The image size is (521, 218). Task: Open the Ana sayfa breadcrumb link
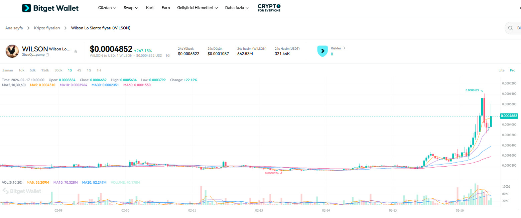click(x=14, y=28)
